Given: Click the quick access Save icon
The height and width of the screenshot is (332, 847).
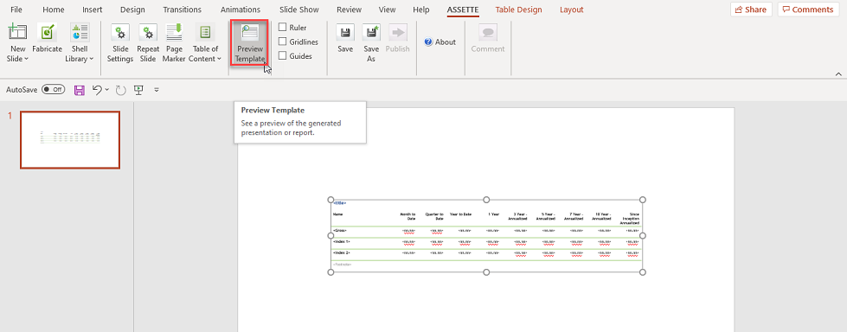Looking at the screenshot, I should click(x=80, y=90).
